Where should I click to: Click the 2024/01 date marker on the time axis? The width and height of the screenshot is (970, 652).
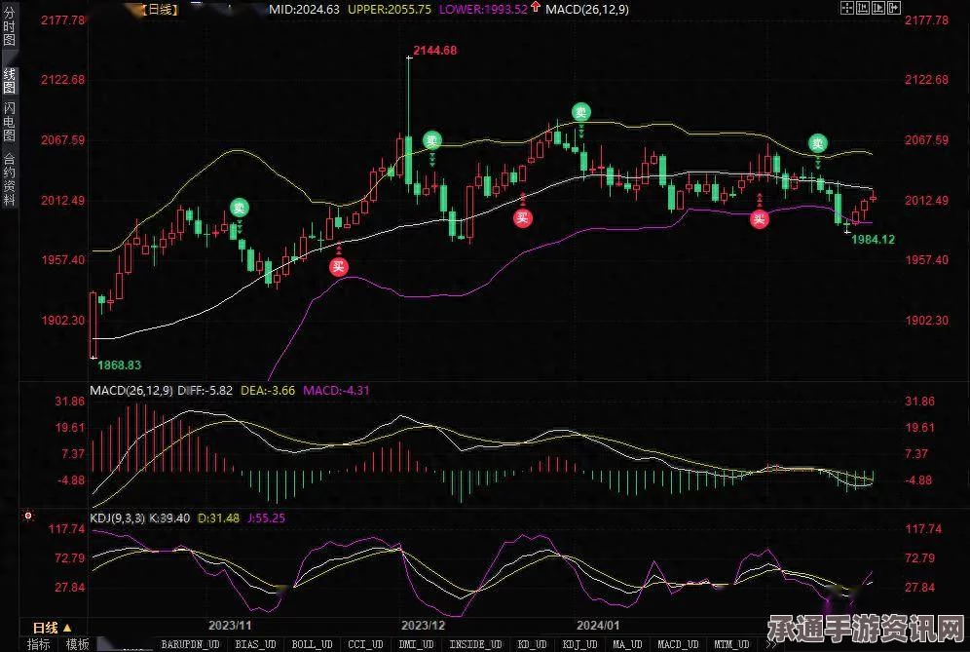(598, 626)
